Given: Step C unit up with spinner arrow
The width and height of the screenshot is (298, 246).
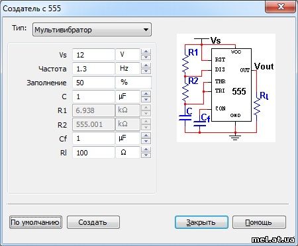Looking at the screenshot, I should point(146,93).
